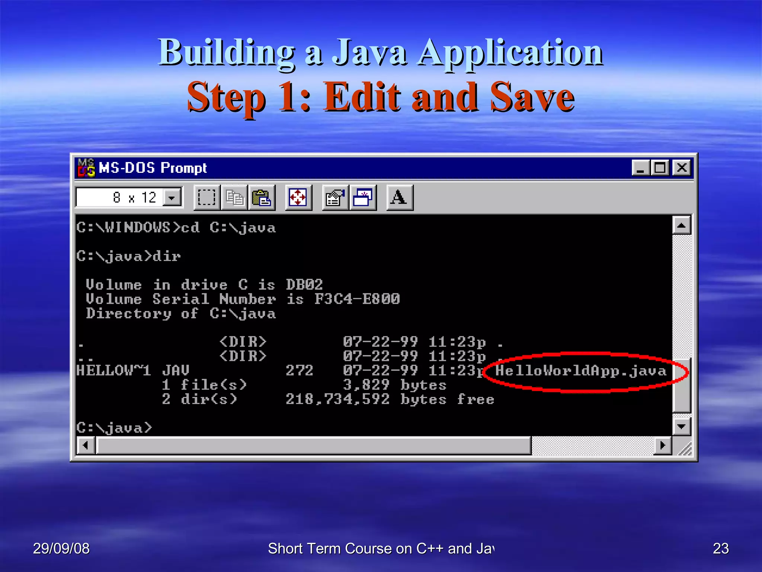Close the MS-DOS Prompt window
762x572 pixels.
(x=682, y=168)
